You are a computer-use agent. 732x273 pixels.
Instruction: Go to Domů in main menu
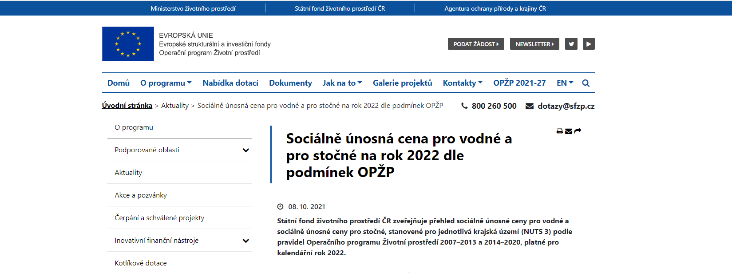119,83
